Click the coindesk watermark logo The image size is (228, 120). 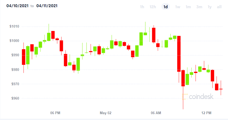[198, 97]
